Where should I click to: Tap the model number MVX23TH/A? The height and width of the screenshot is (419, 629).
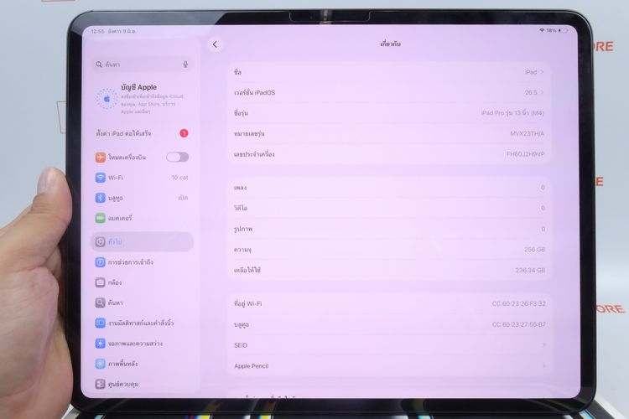click(x=527, y=133)
